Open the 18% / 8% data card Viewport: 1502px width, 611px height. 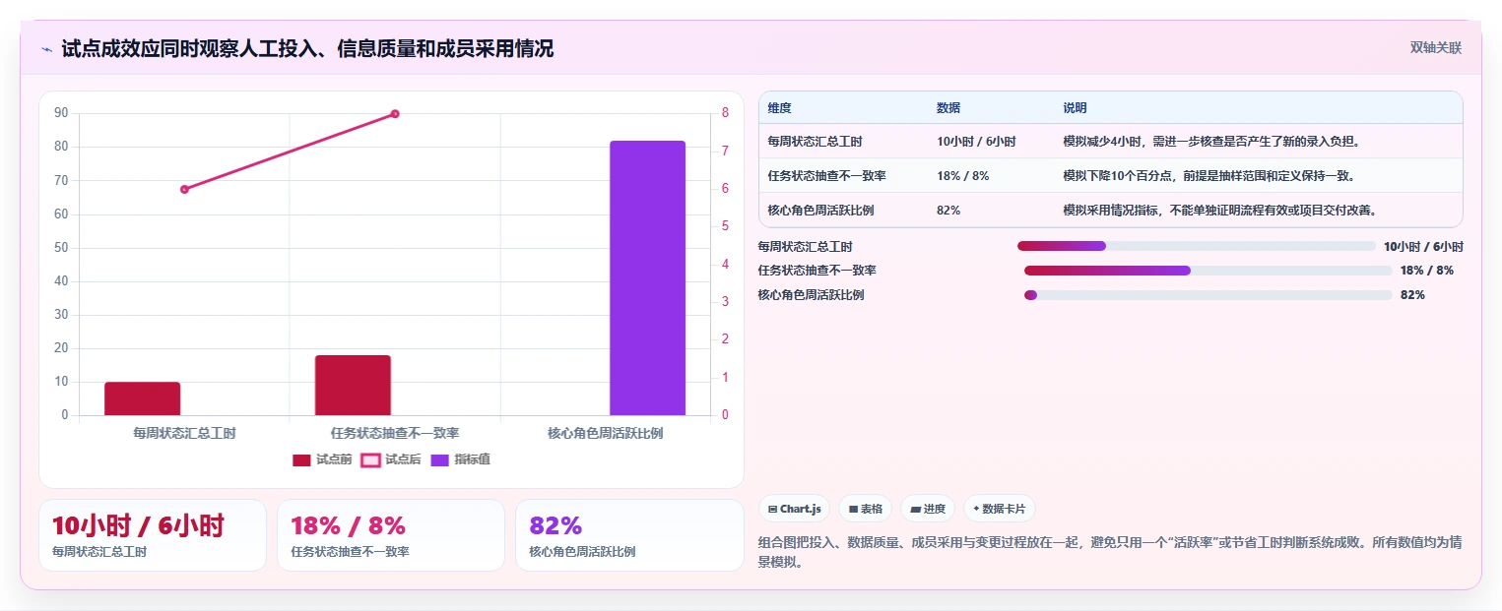[x=391, y=535]
